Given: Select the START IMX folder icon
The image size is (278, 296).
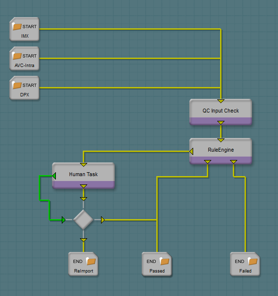Looking at the screenshot, I should pos(17,26).
